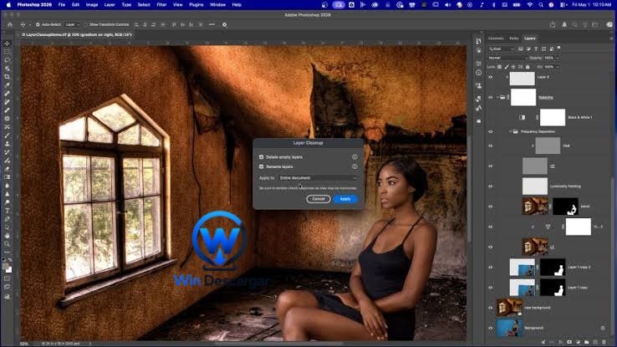The height and width of the screenshot is (347, 617).
Task: Add a layer mask from panel bottom
Action: (x=569, y=343)
